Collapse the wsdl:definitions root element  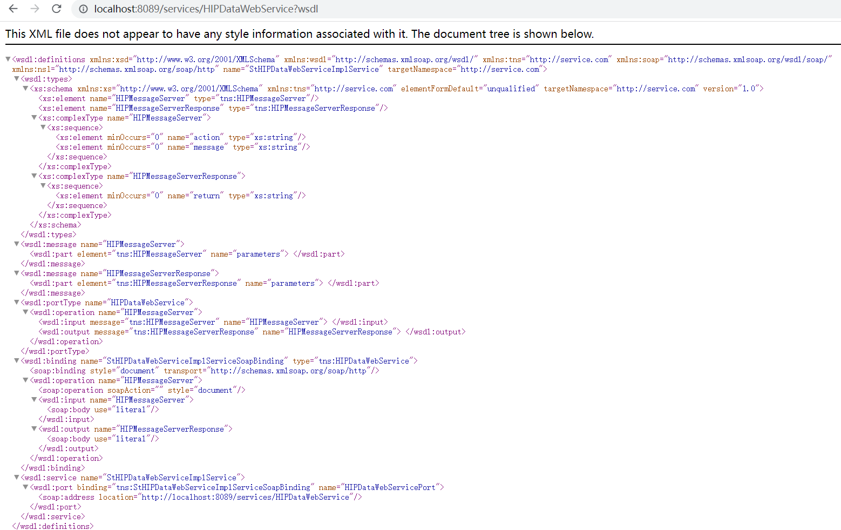8,59
